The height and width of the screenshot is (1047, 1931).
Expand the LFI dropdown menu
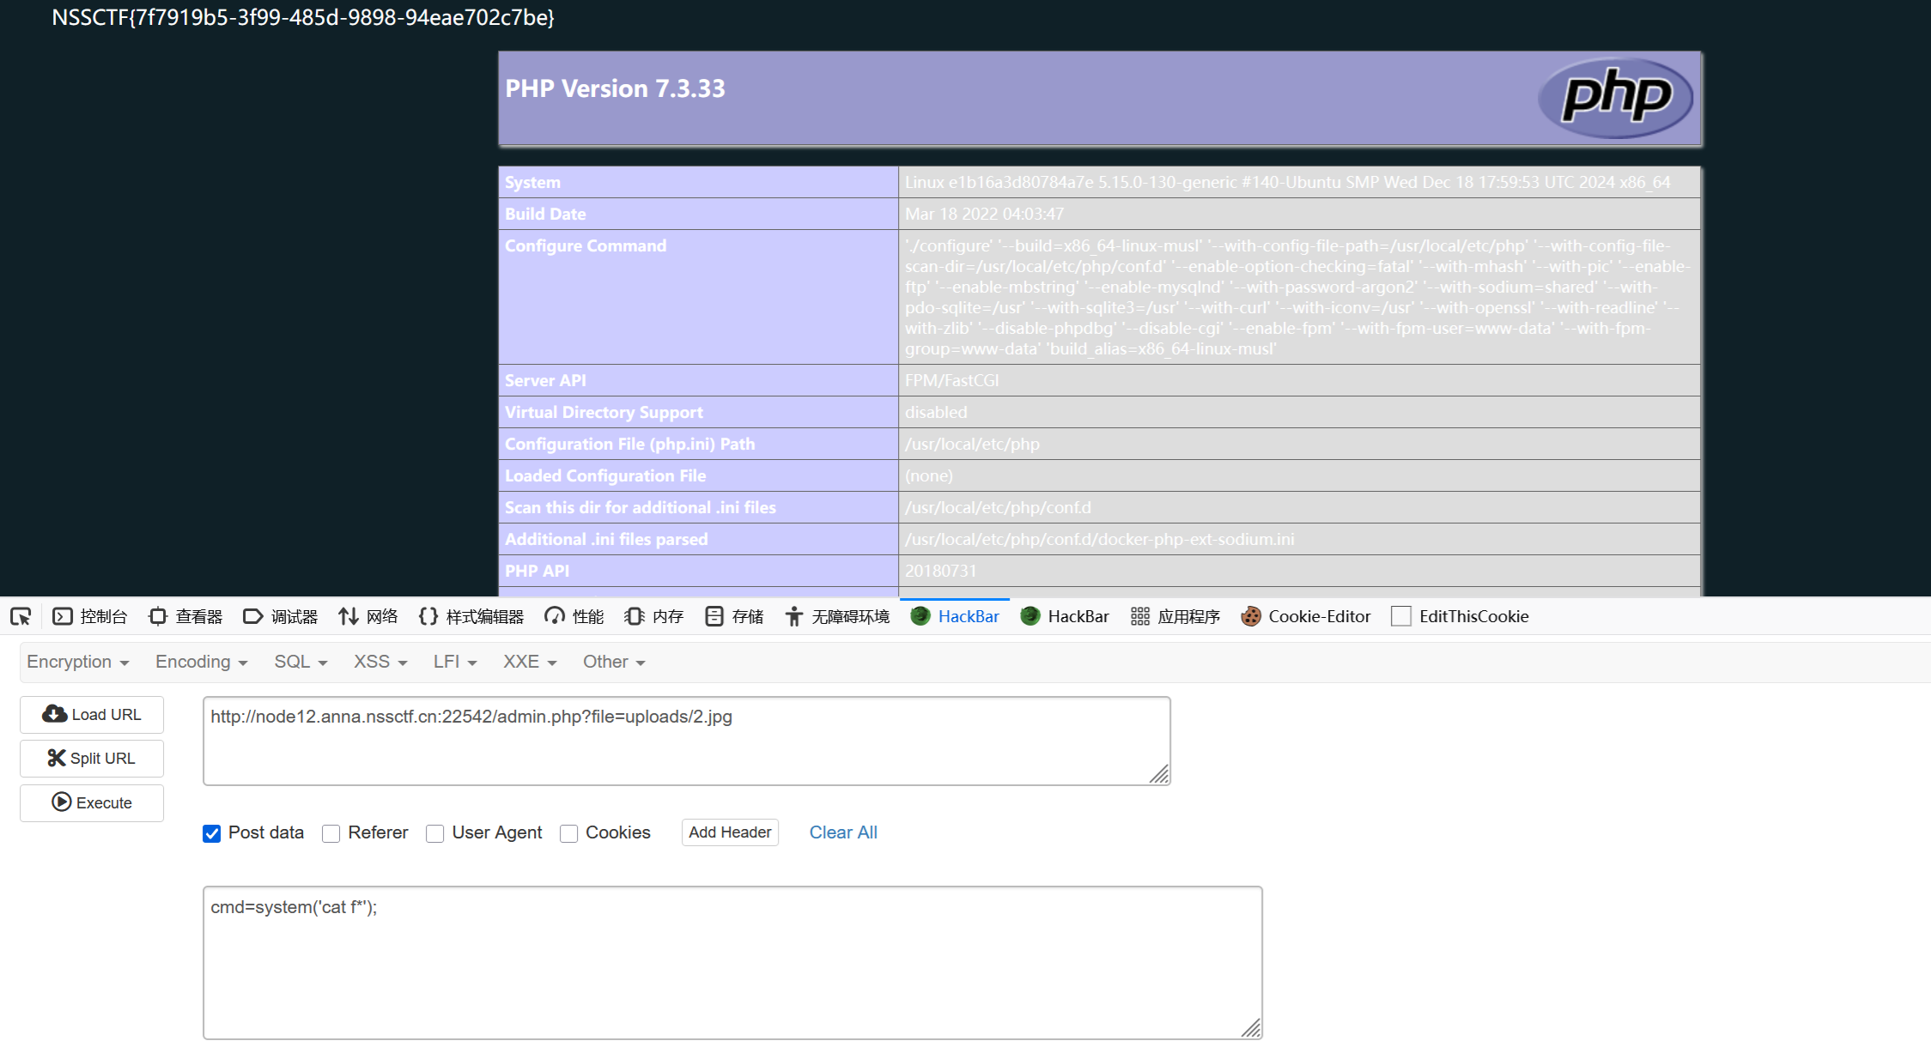point(454,662)
